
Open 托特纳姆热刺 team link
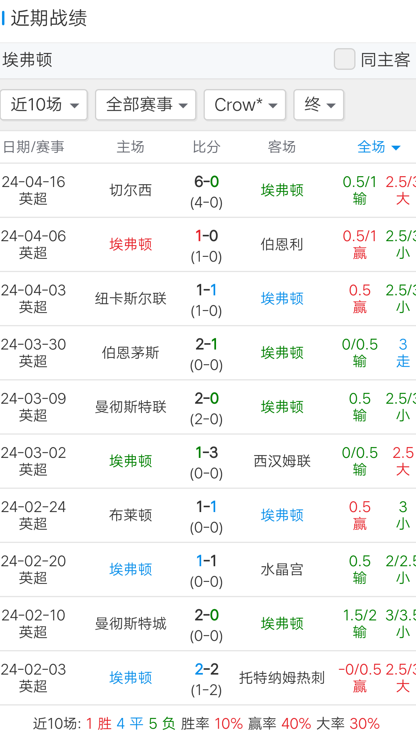coord(282,678)
